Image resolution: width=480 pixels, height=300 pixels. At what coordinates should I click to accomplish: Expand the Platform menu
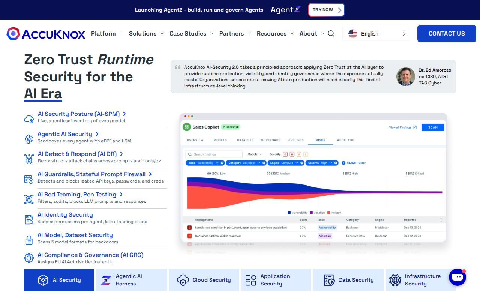pyautogui.click(x=107, y=34)
